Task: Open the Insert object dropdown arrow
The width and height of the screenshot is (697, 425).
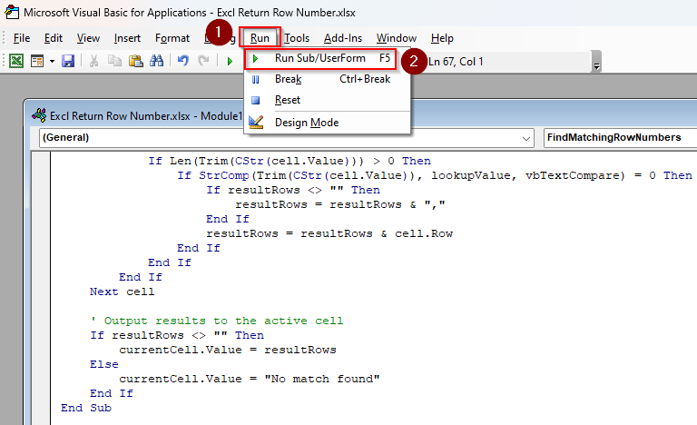Action: click(x=52, y=61)
